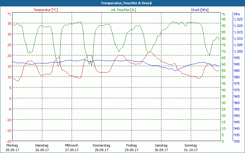Screen dimensions: 245x153
Task: Click the -20 tick on temperature axis
Action: [9, 141]
